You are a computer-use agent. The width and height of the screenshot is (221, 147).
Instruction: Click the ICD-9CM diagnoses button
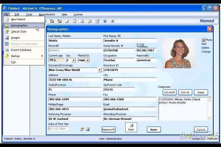pyautogui.click(x=169, y=92)
